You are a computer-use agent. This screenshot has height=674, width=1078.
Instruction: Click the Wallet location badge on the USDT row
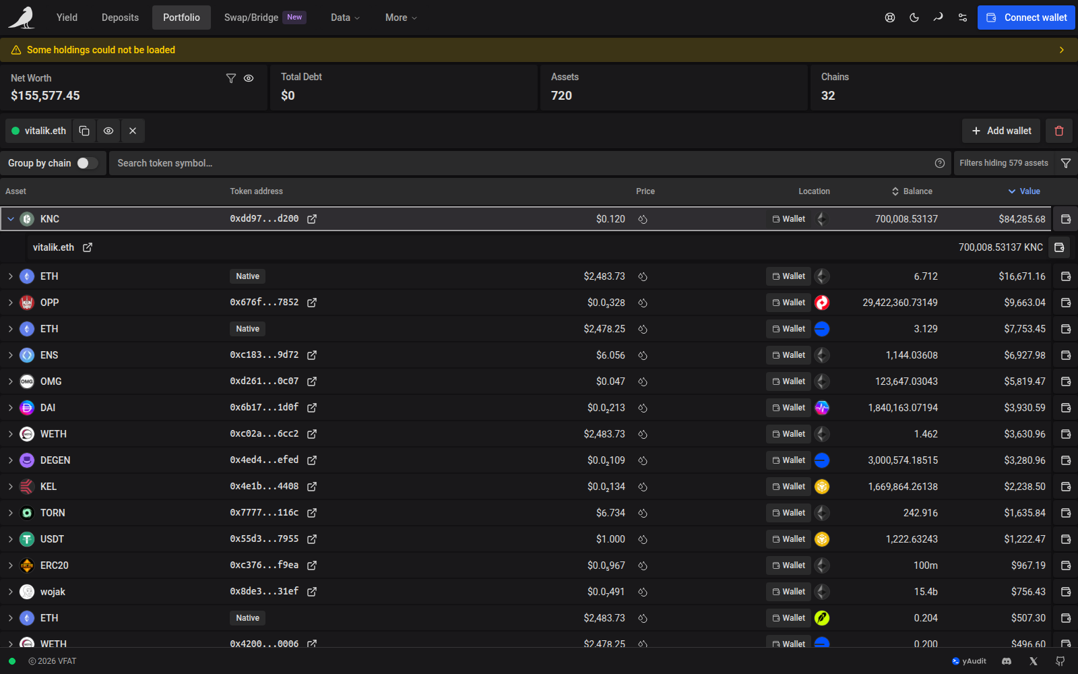pyautogui.click(x=788, y=539)
